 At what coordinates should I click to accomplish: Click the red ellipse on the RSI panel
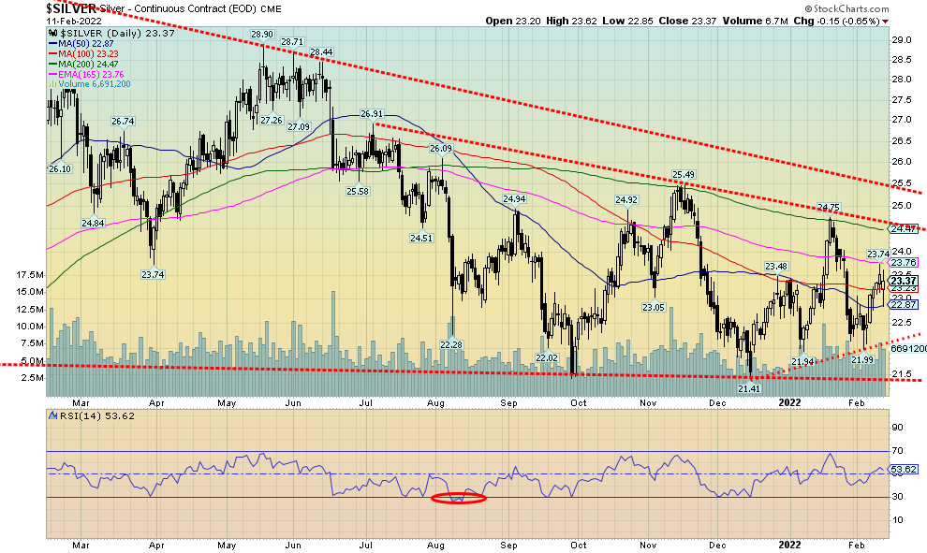pos(458,498)
